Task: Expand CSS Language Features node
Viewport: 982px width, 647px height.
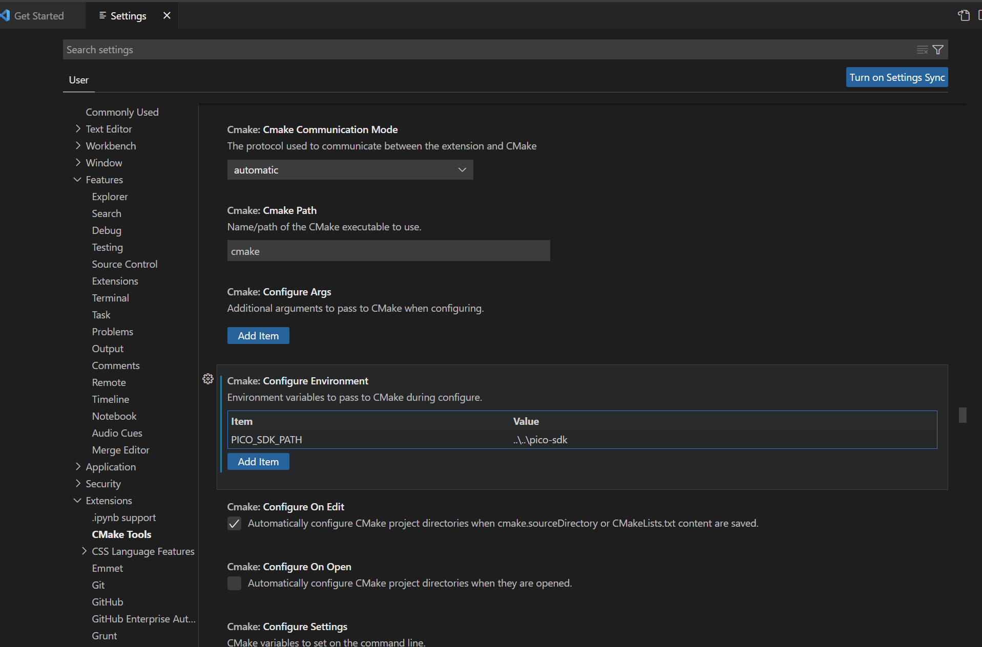Action: click(x=84, y=551)
